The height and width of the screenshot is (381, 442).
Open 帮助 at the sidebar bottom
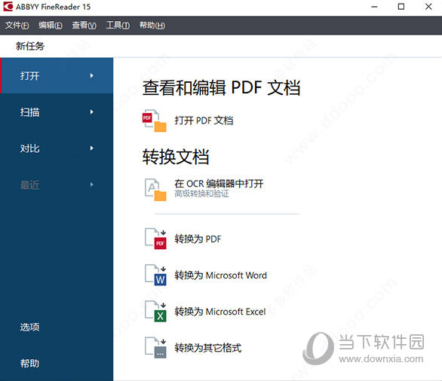pyautogui.click(x=29, y=363)
